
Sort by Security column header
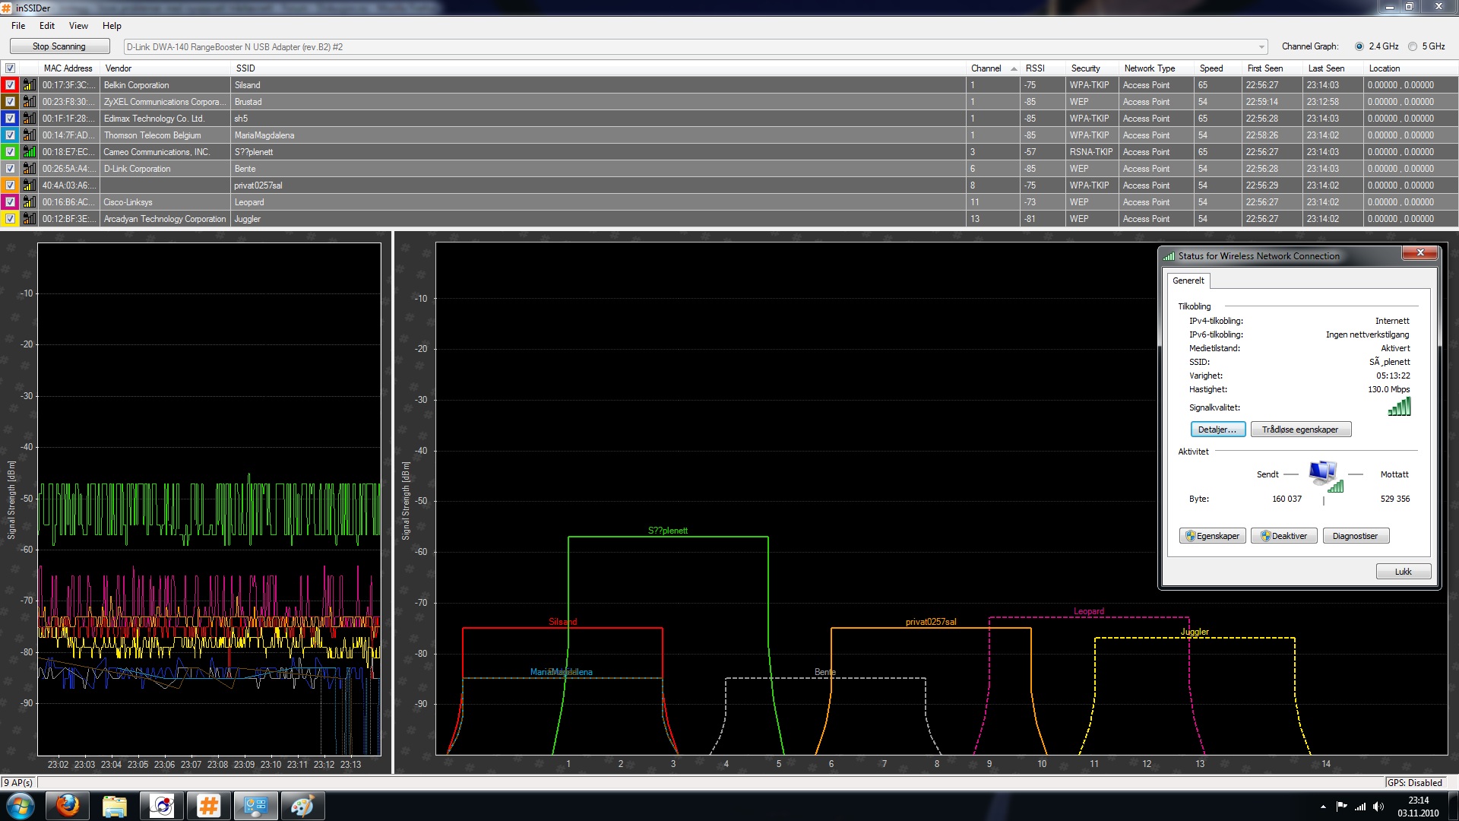(x=1093, y=68)
